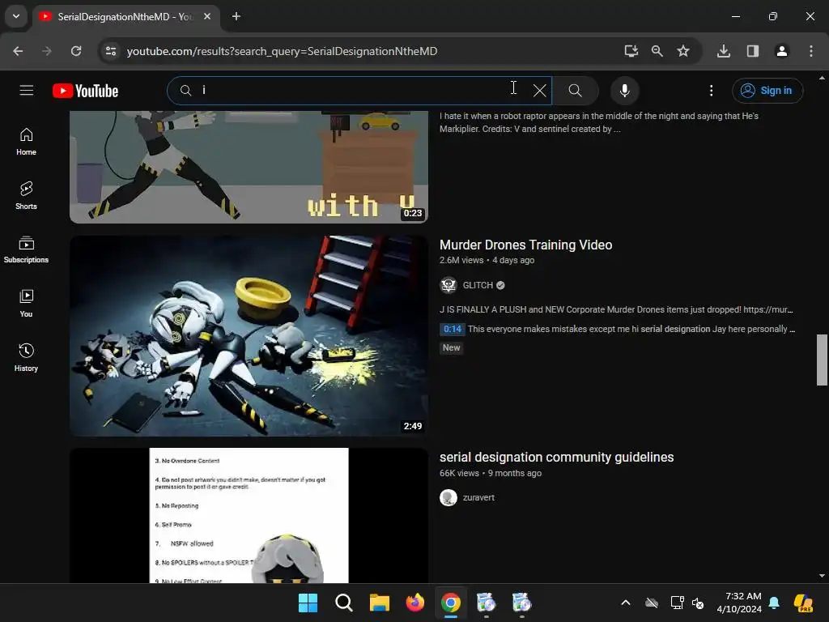Click the scrollbar down arrow

822,576
